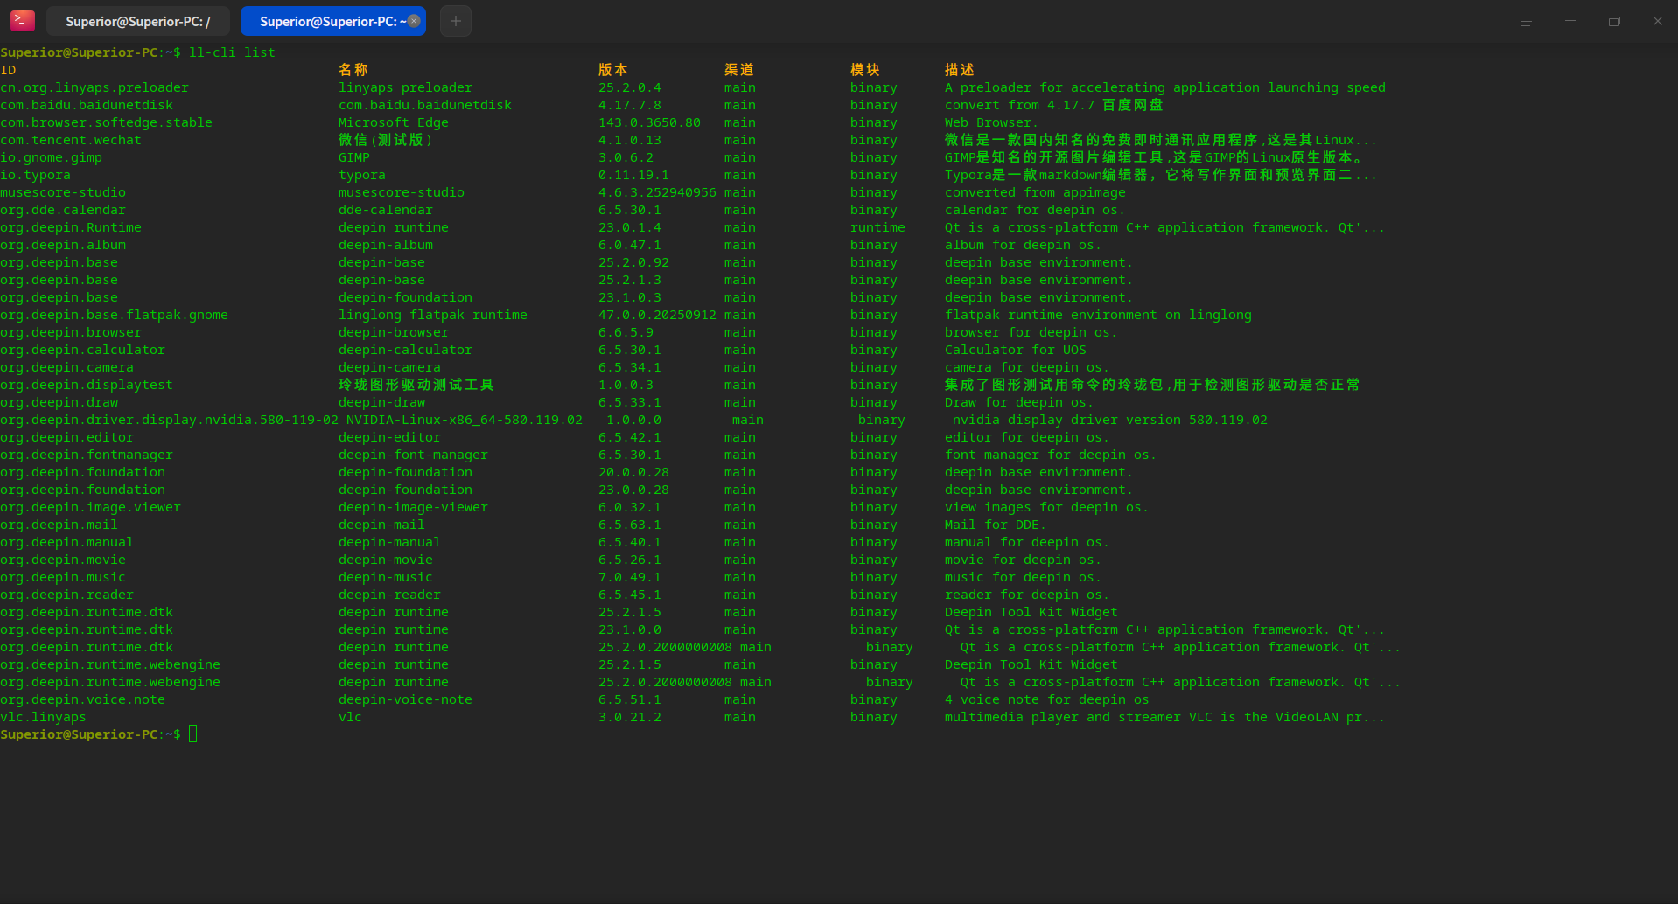Viewport: 1678px width, 904px height.
Task: Click version '7.0.49.1' of deepin-music
Action: (x=630, y=577)
